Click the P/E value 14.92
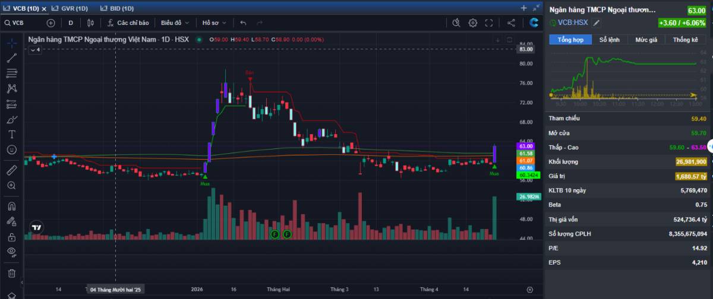Viewport: 713px width, 299px height. pos(699,248)
